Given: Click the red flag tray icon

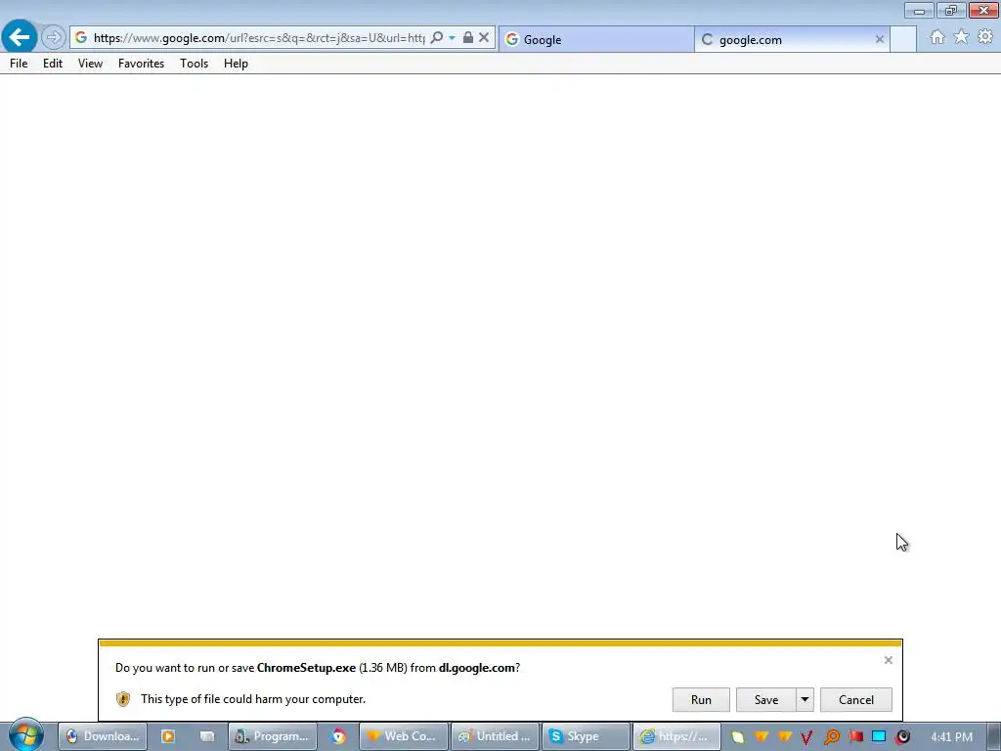Looking at the screenshot, I should (x=855, y=737).
